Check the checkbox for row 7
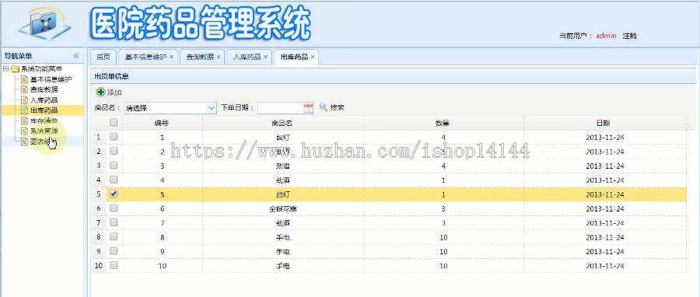This screenshot has width=700, height=297. 114,222
